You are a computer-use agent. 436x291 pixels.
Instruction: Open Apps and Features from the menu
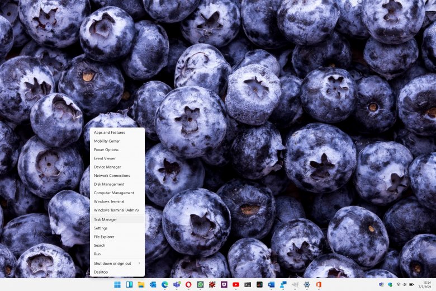[117, 133]
